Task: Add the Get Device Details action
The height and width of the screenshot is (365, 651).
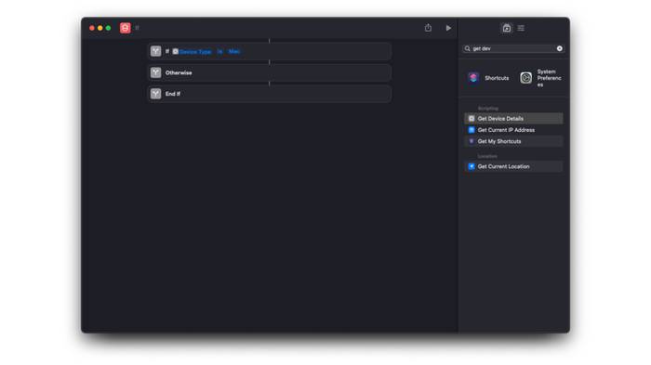Action: pos(513,119)
